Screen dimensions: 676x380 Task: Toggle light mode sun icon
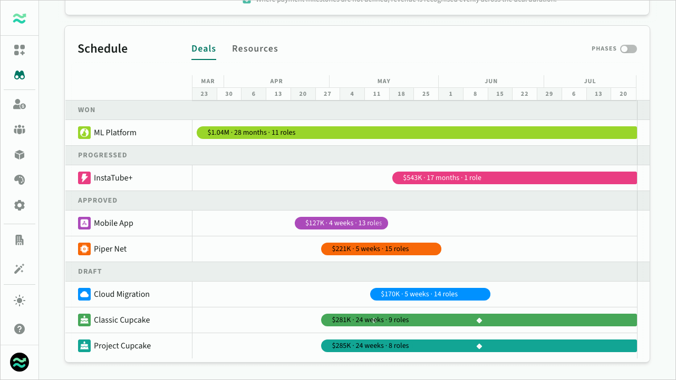(x=20, y=301)
